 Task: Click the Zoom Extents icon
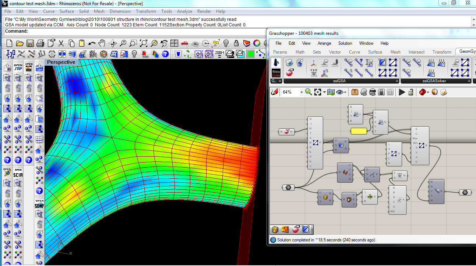[x=144, y=43]
